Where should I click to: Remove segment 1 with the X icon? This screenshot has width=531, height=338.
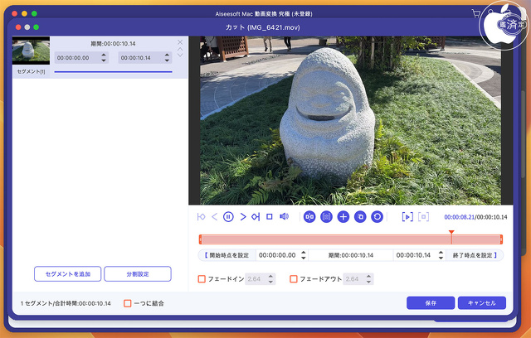[x=180, y=42]
